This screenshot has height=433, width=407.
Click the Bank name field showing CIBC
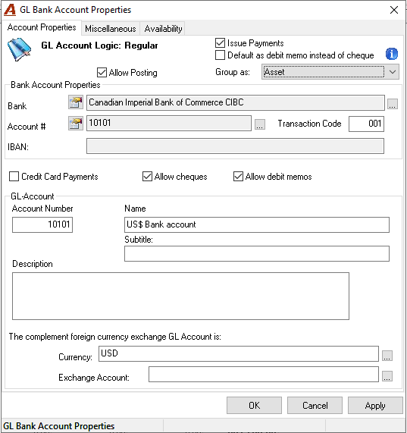pos(236,102)
